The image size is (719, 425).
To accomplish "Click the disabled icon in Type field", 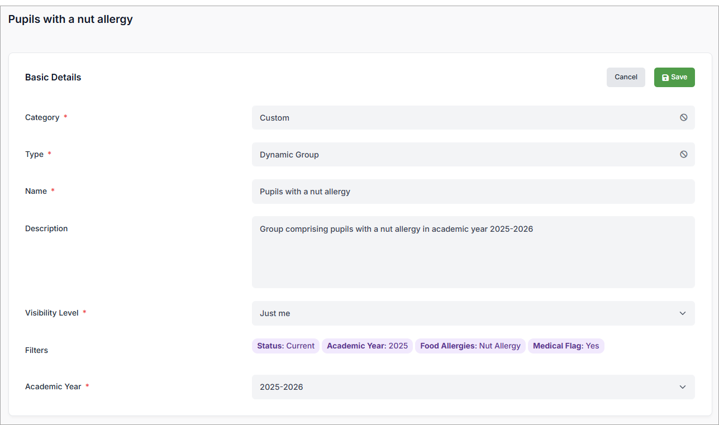I will click(683, 155).
